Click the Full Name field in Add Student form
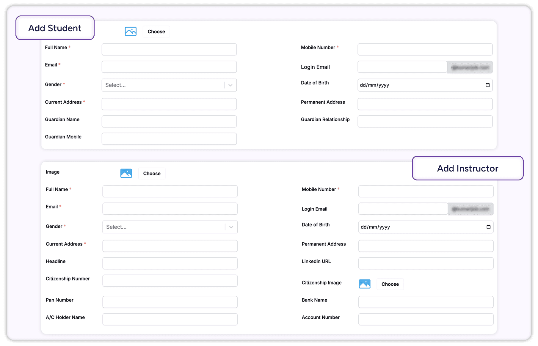 click(169, 49)
